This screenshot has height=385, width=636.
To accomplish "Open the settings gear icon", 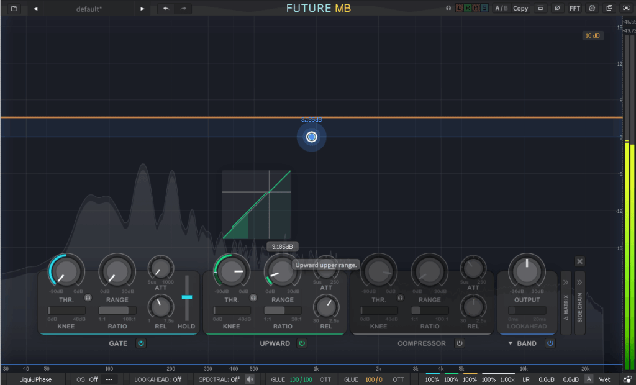I will click(x=592, y=9).
